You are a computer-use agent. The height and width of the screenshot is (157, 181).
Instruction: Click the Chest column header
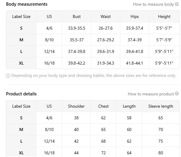point(103,106)
